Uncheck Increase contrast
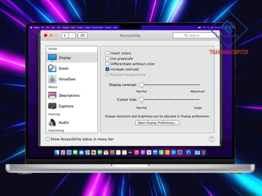Image resolution: width=262 pixels, height=196 pixels. coord(107,69)
